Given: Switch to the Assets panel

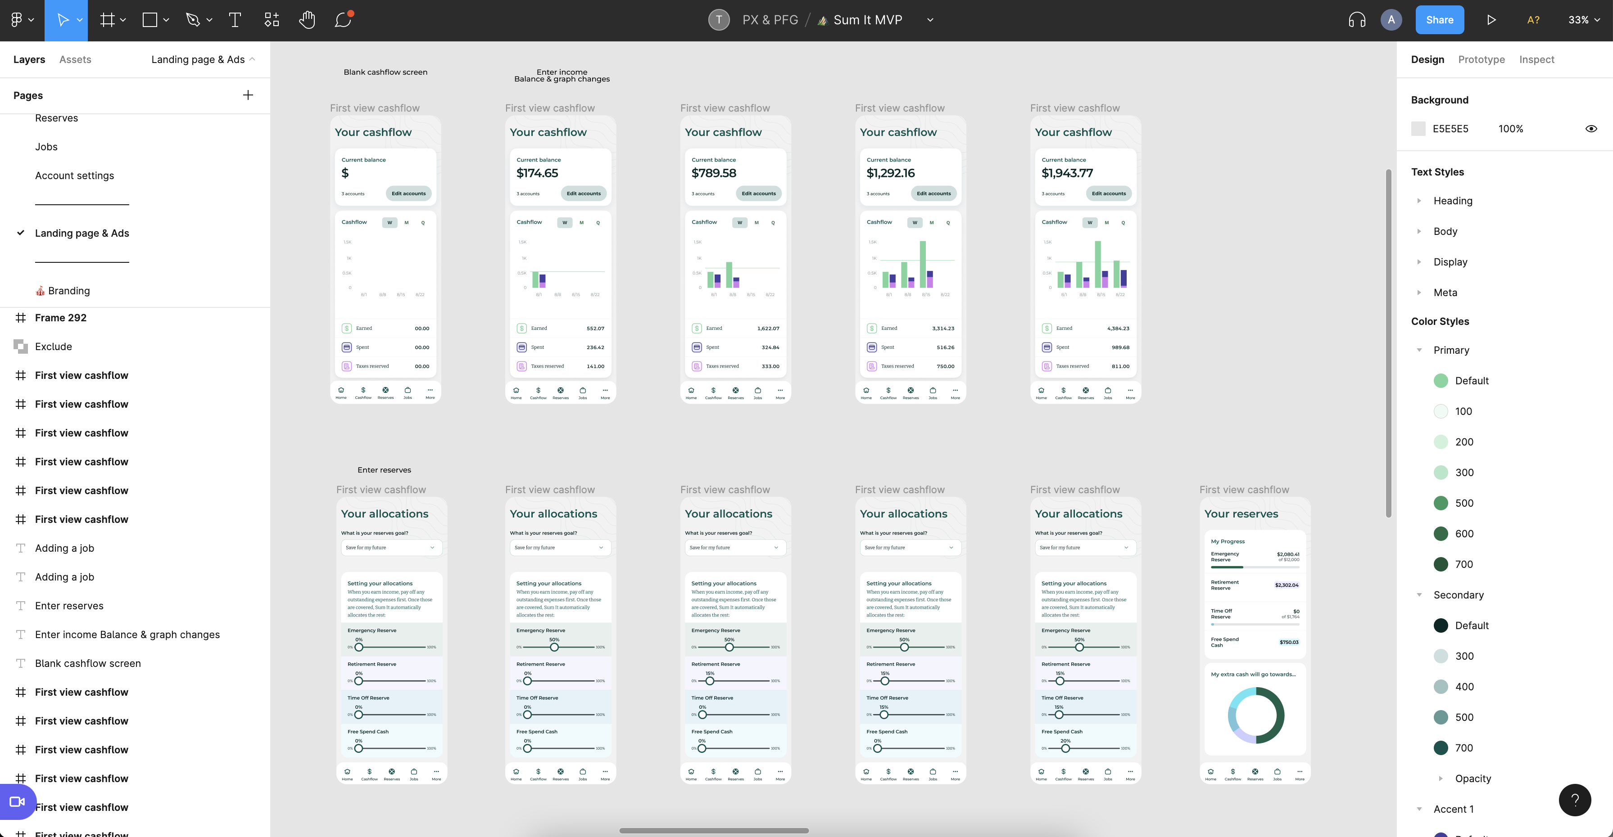Looking at the screenshot, I should pyautogui.click(x=75, y=58).
